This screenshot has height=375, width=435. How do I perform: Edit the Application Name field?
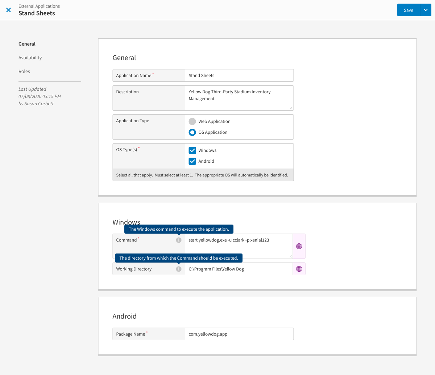239,75
